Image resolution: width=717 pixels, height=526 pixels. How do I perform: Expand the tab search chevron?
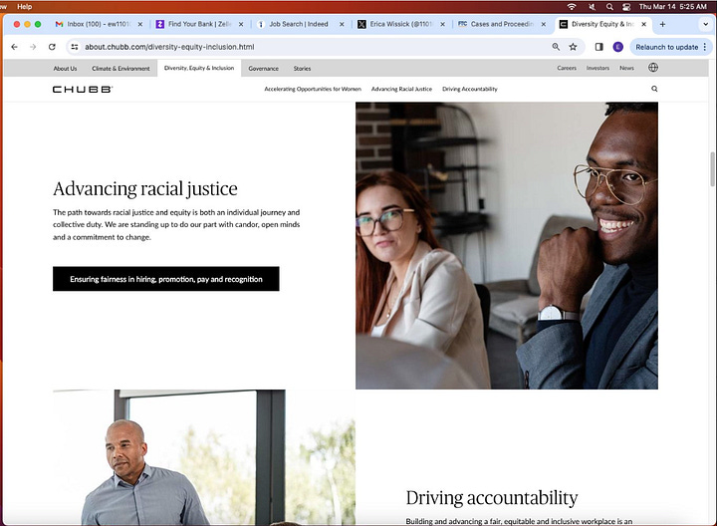[x=706, y=24]
